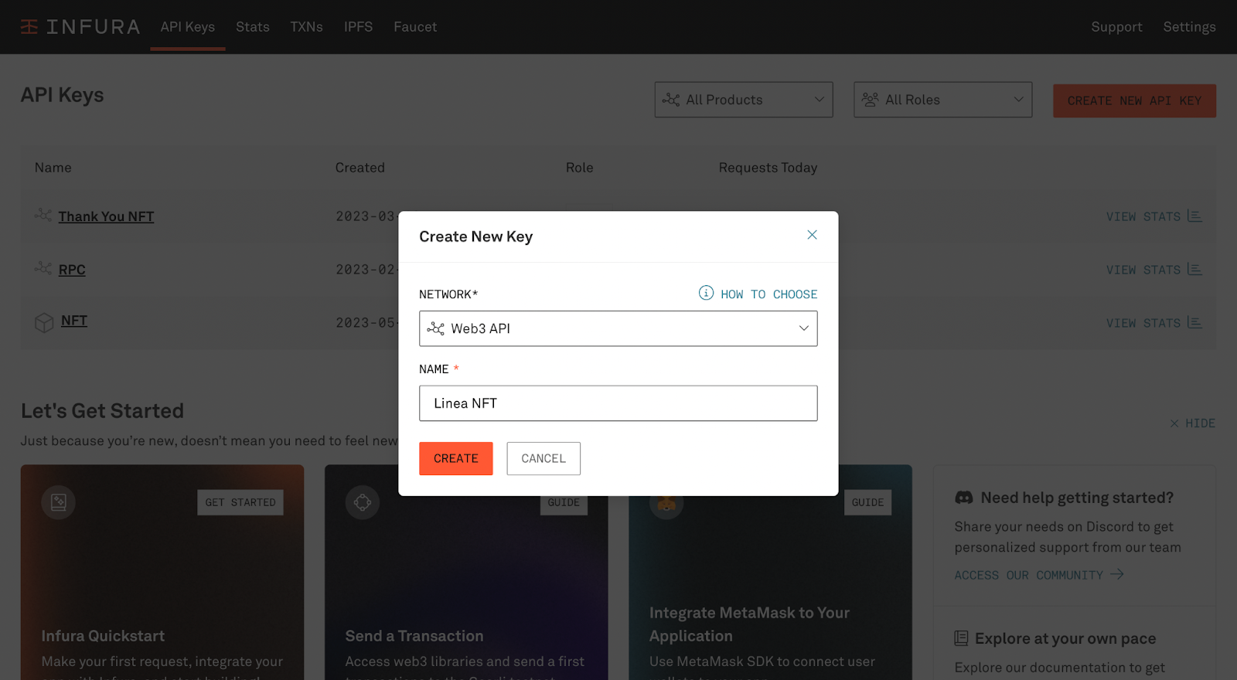Click the chevron arrow of the Network selector

(804, 328)
